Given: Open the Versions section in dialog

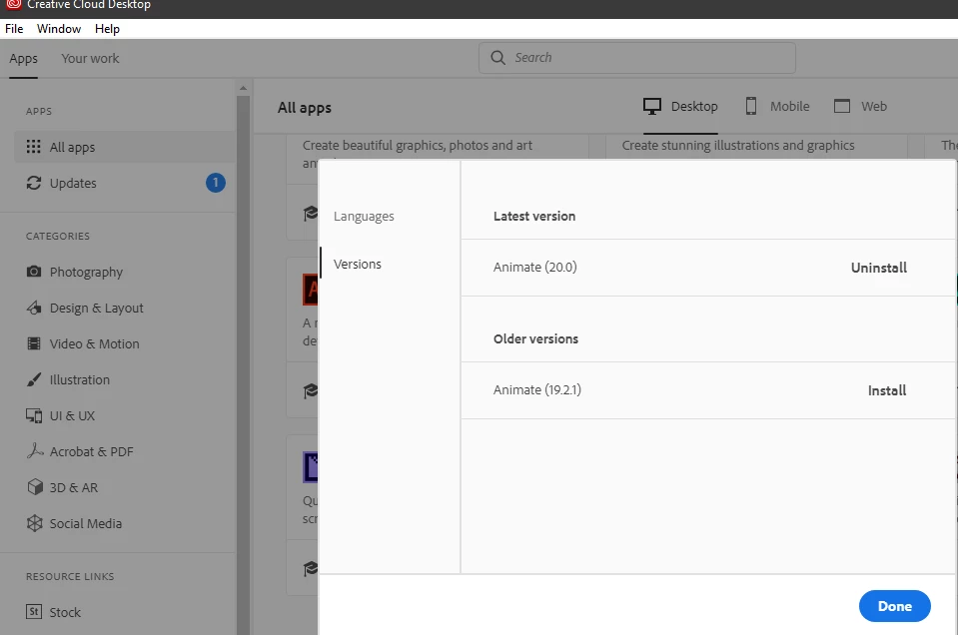Looking at the screenshot, I should tap(358, 264).
